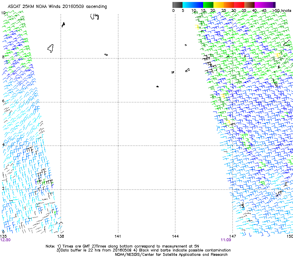The image size is (293, 257).
Task: Click the note 'Times are GMT' line
Action: (122, 246)
